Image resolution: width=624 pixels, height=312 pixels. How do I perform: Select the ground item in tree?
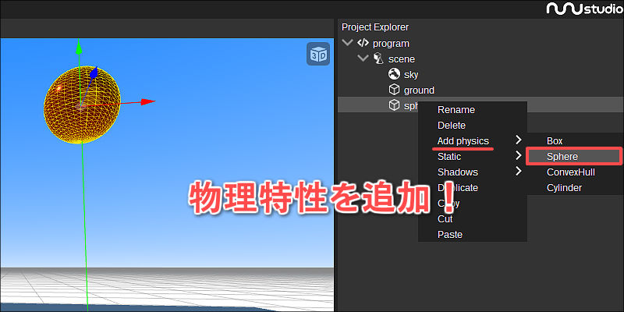point(419,90)
